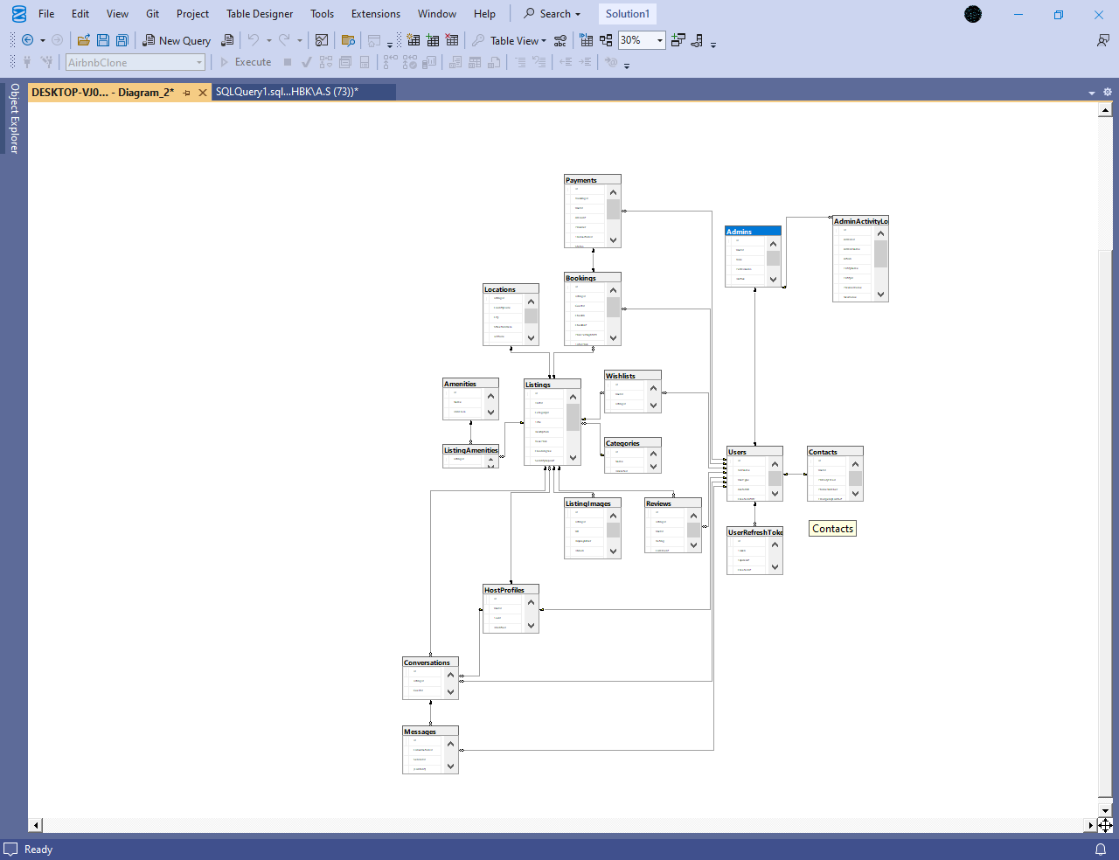Click the Arrange Tables icon
Image resolution: width=1119 pixels, height=860 pixels.
(x=606, y=40)
